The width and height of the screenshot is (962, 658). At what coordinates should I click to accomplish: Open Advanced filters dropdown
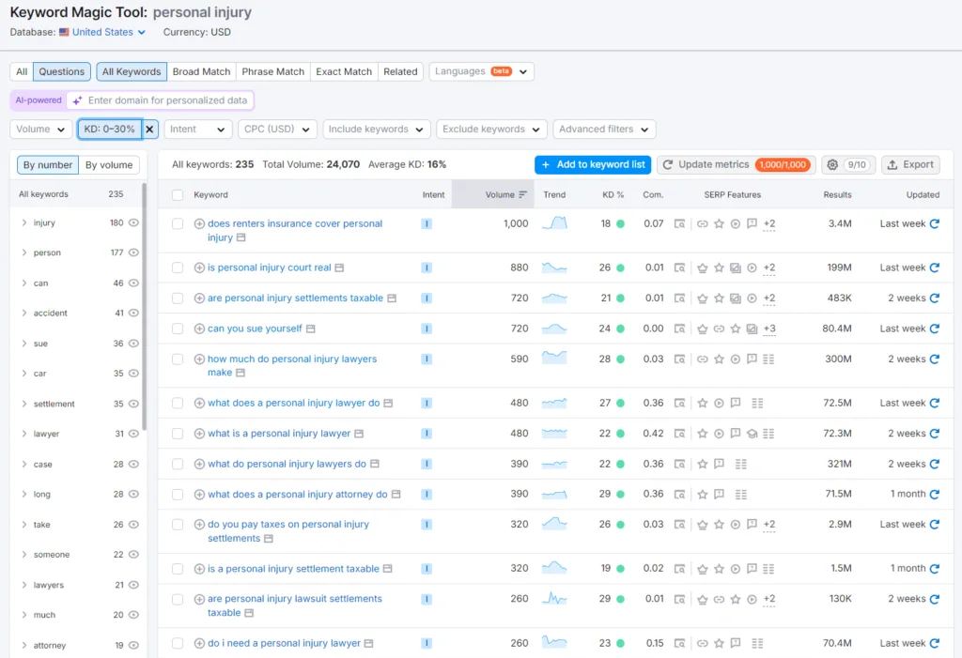pyautogui.click(x=604, y=130)
